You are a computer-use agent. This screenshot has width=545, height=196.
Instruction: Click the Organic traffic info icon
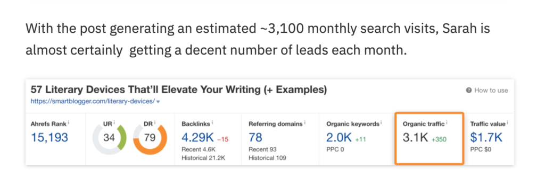[x=447, y=122]
